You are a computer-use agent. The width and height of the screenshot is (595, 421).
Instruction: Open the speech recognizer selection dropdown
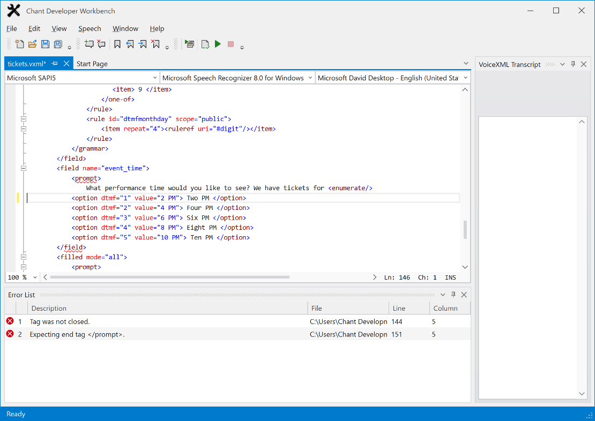pos(310,77)
